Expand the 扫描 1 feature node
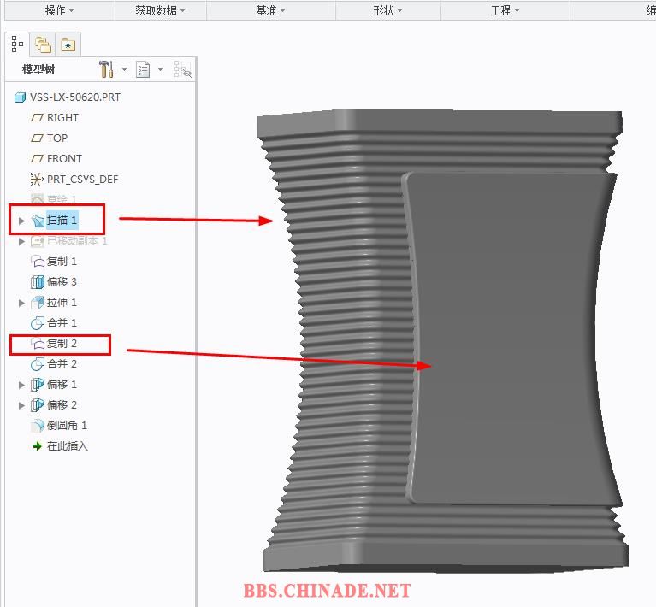 [21, 221]
